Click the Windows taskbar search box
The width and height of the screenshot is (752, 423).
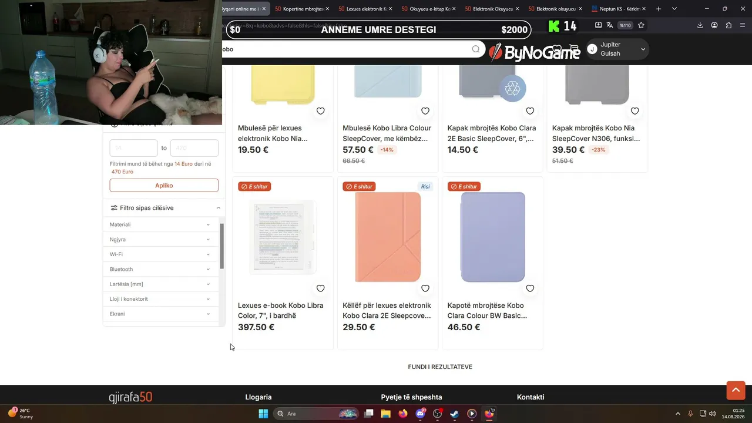pyautogui.click(x=317, y=414)
